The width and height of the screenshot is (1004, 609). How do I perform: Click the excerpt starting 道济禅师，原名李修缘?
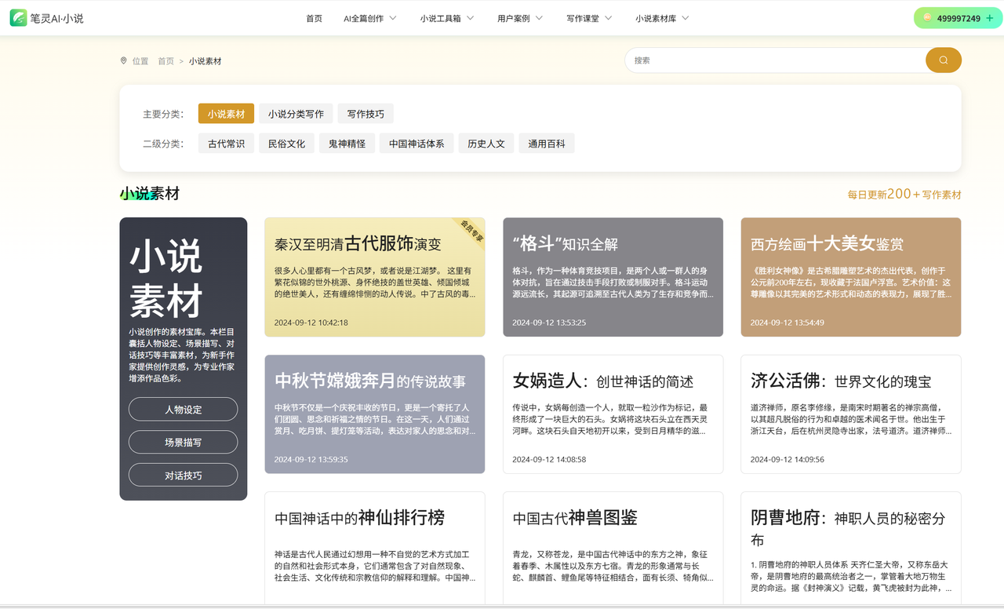coord(851,420)
